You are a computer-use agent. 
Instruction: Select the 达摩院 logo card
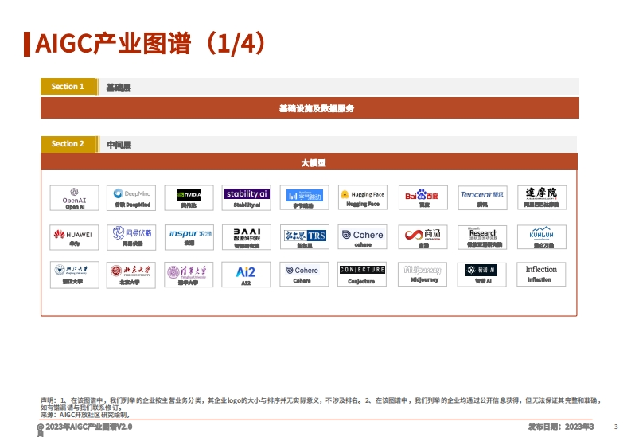click(542, 197)
